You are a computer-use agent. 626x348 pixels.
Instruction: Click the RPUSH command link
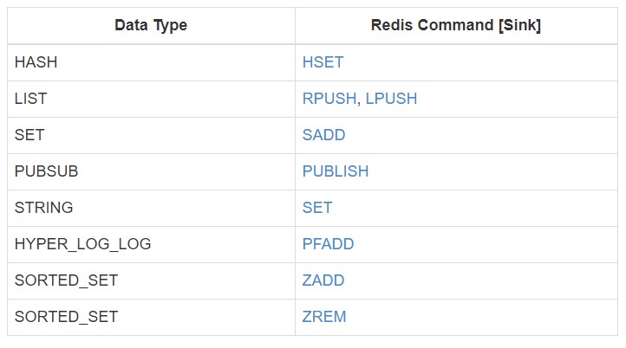point(329,99)
